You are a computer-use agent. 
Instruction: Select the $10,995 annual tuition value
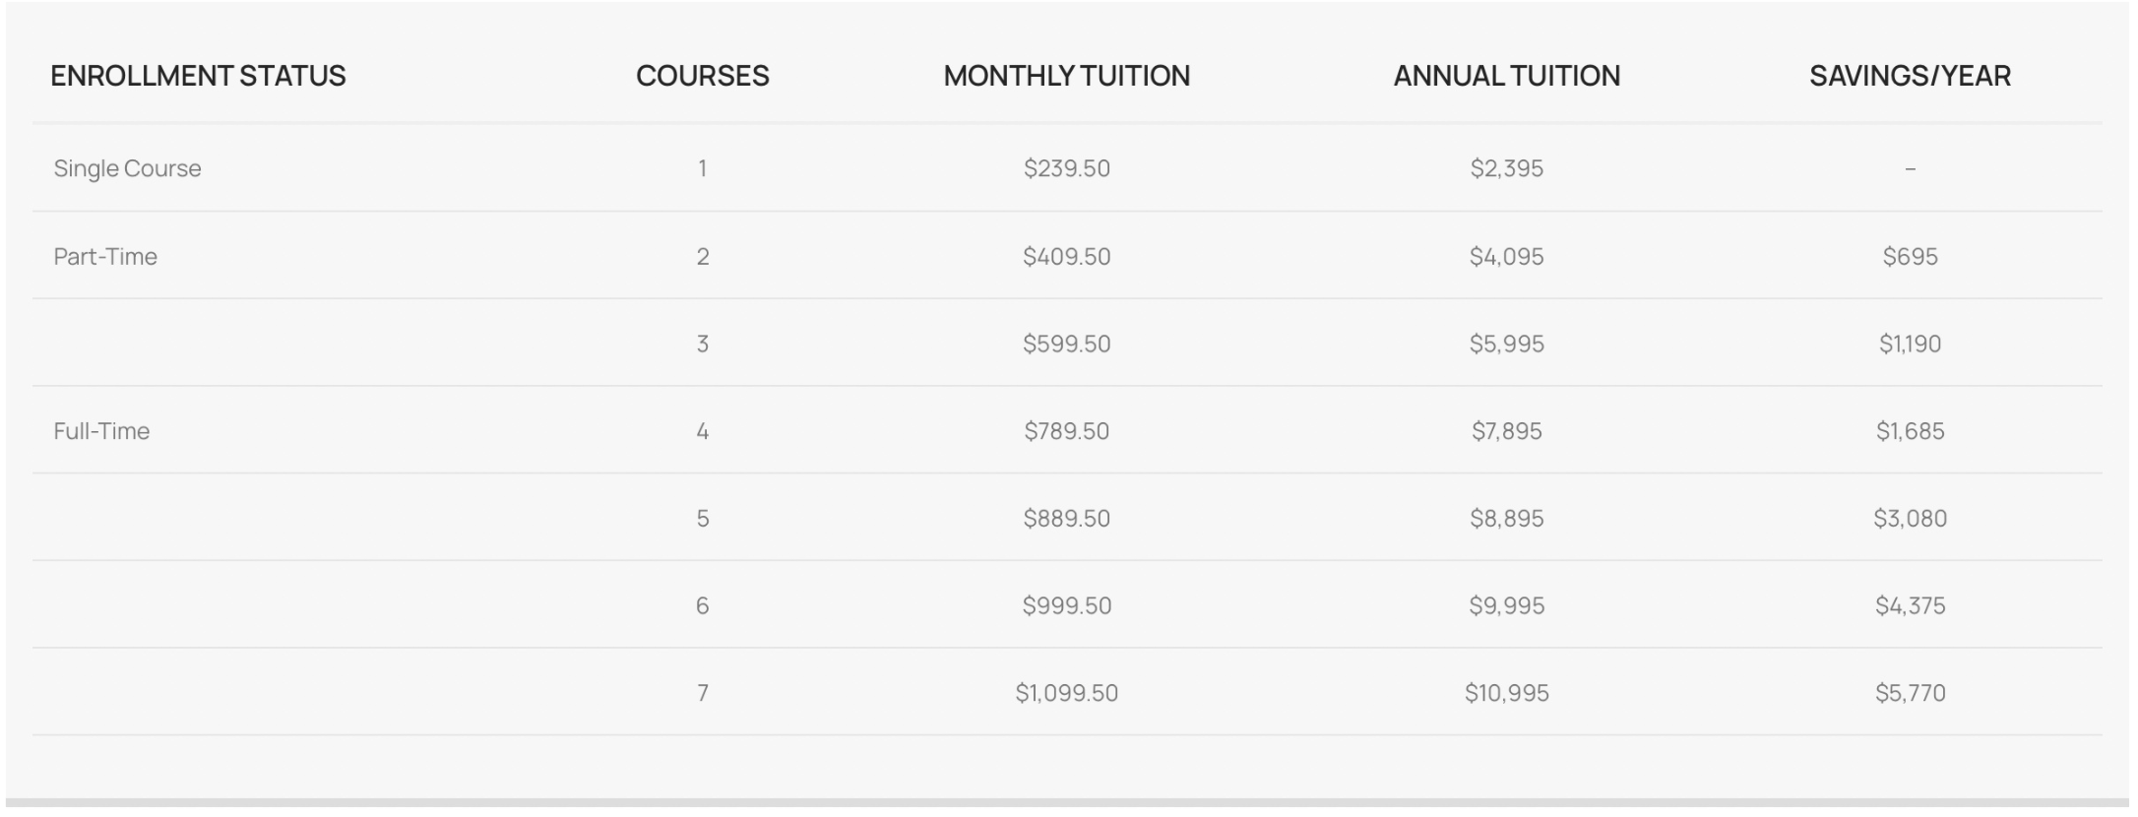click(x=1507, y=693)
